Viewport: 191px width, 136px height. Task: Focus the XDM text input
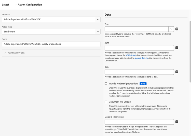click(139, 48)
